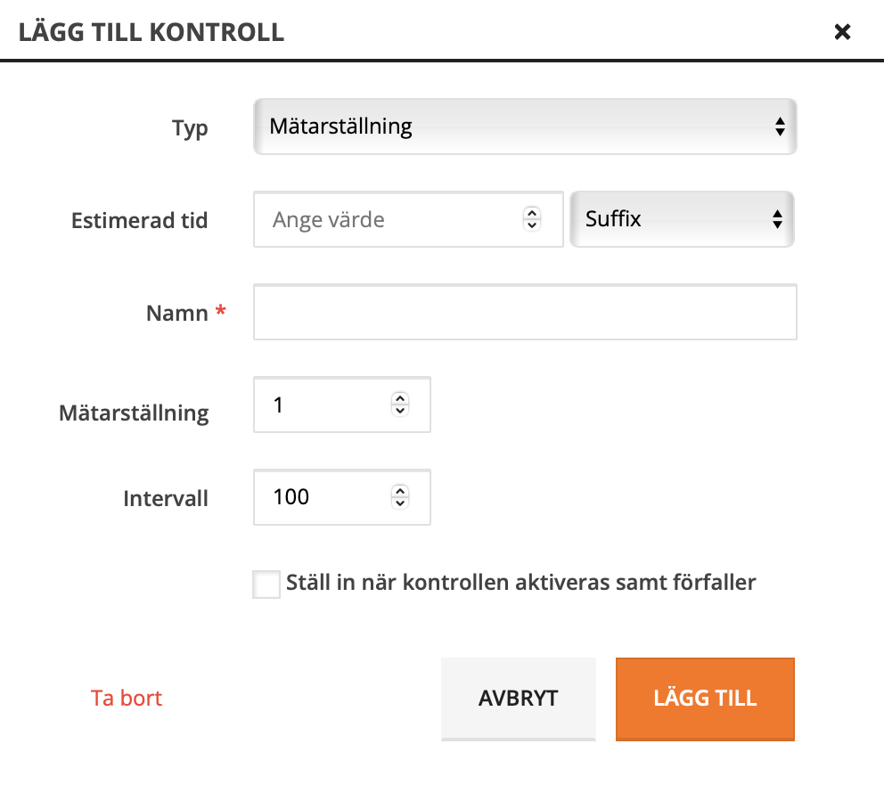This screenshot has height=793, width=884.
Task: Expand the Suffix dropdown
Action: (682, 219)
